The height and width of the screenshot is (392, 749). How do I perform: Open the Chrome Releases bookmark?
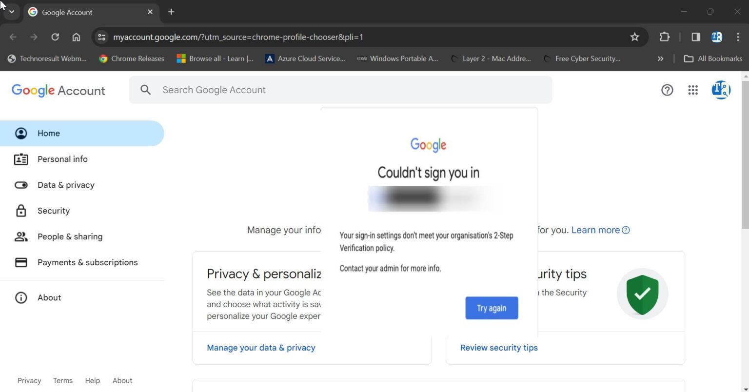point(132,59)
